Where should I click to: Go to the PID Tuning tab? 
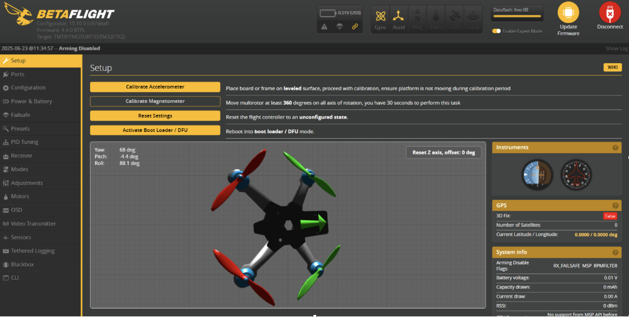[41, 142]
